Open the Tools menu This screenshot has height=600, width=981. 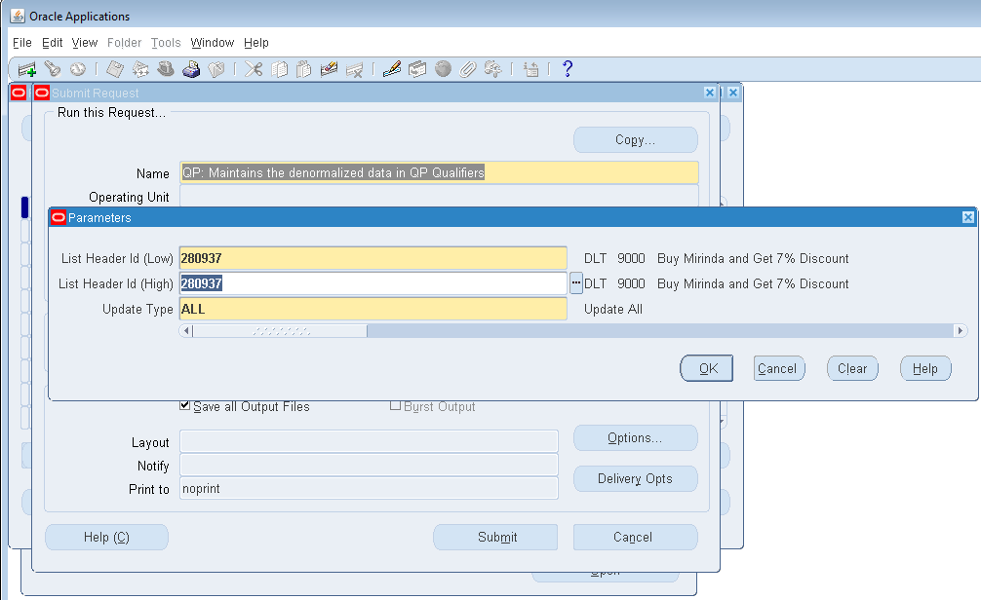[x=166, y=43]
